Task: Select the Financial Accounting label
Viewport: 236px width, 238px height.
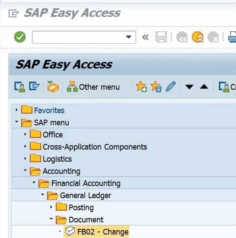Action: 86,183
